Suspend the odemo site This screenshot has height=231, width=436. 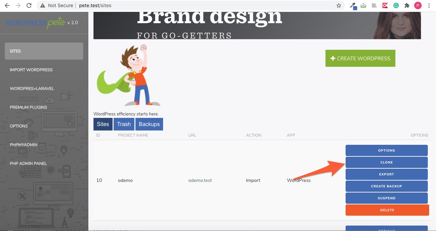[x=387, y=198]
